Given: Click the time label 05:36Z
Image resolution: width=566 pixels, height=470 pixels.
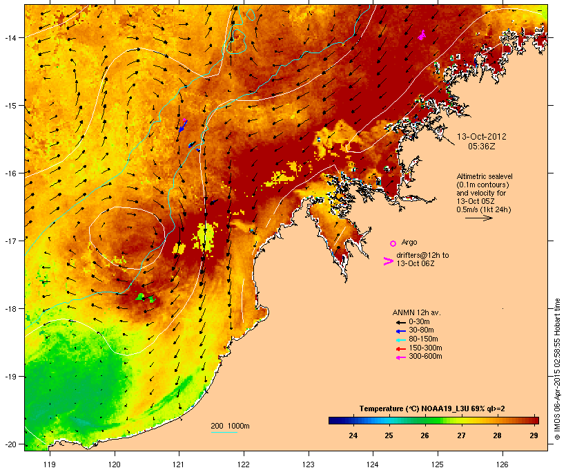Looking at the screenshot, I should (482, 147).
